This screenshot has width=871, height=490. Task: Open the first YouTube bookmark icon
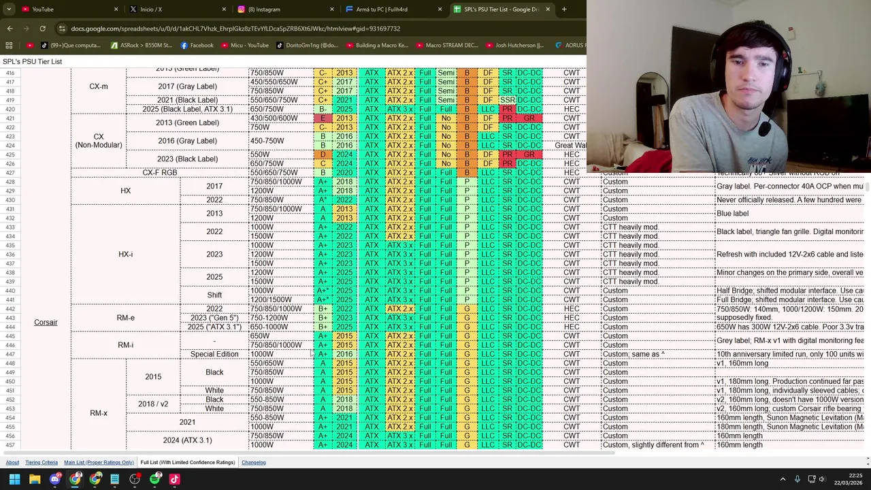coord(30,46)
